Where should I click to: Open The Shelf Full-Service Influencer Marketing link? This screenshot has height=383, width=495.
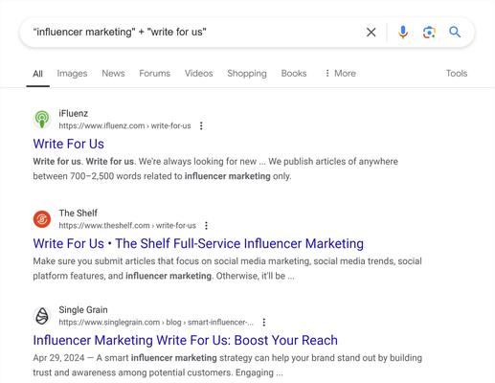tap(198, 244)
